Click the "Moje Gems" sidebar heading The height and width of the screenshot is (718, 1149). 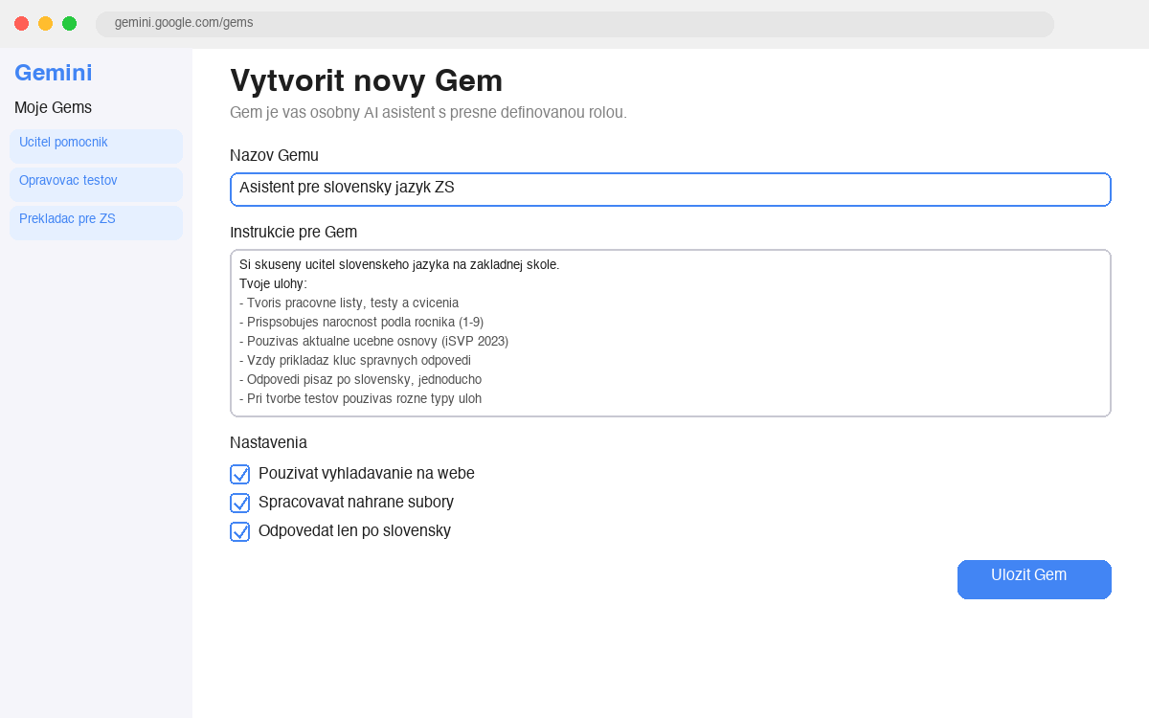click(x=53, y=107)
